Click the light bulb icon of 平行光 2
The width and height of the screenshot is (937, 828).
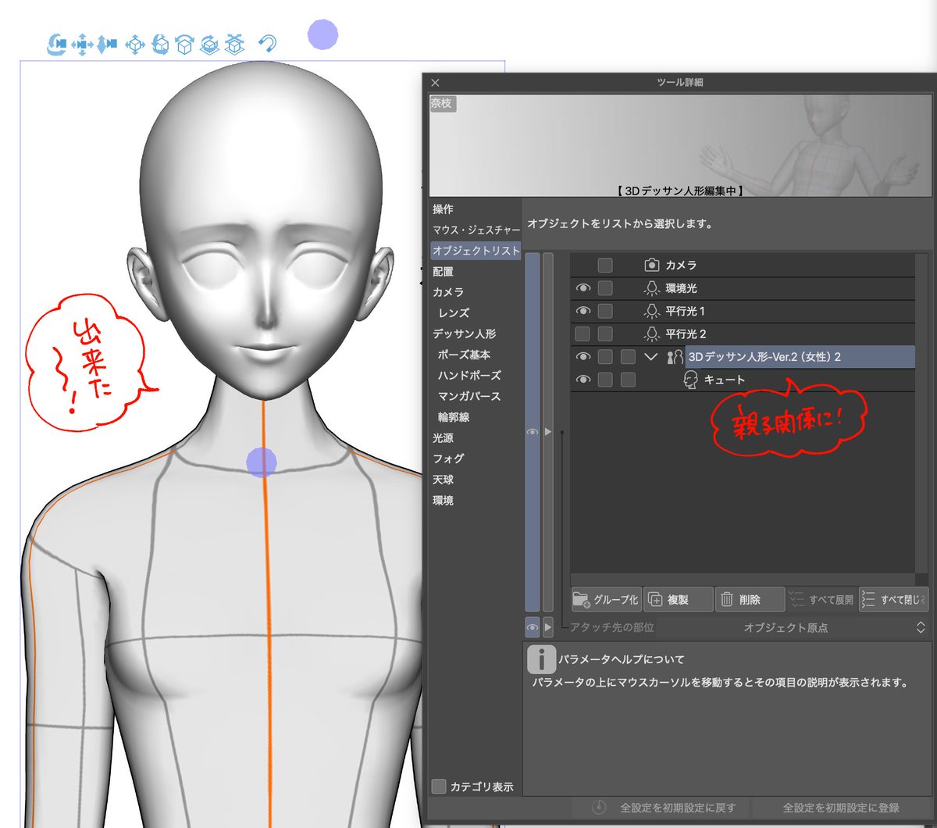point(652,334)
